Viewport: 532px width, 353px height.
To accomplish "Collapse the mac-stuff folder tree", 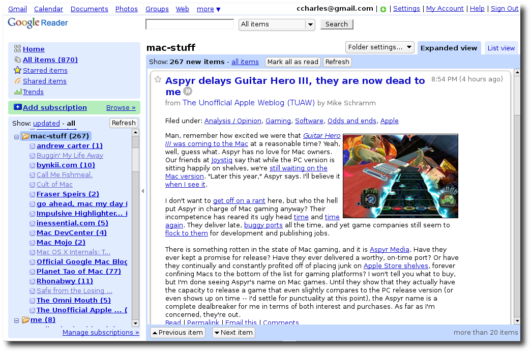I will [x=16, y=137].
